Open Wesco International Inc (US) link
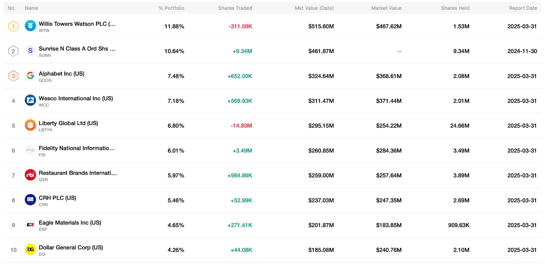 click(x=76, y=98)
